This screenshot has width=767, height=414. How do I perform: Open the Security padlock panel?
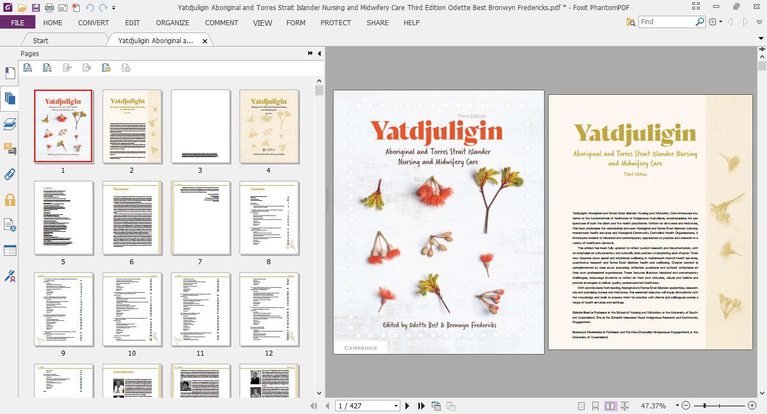[10, 200]
